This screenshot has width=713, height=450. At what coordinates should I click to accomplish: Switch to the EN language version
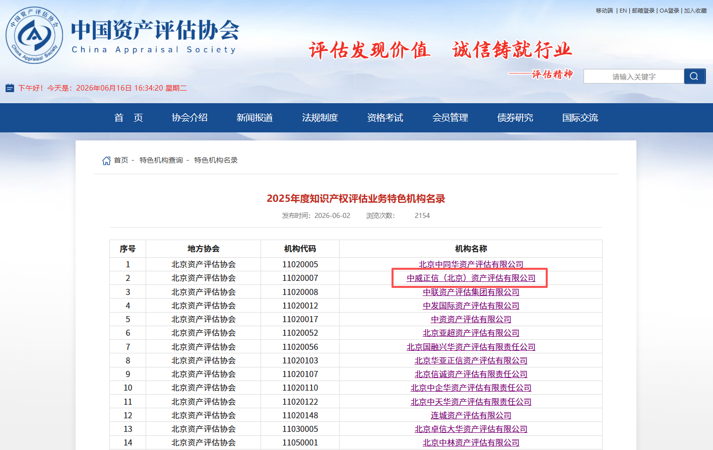(x=623, y=11)
